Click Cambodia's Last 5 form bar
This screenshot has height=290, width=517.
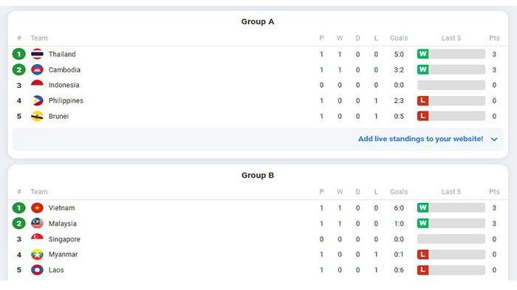point(451,69)
